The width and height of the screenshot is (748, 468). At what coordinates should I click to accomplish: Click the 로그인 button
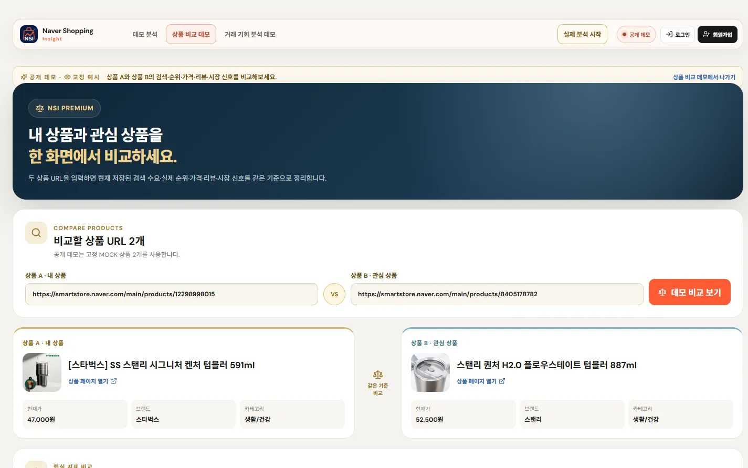(678, 35)
